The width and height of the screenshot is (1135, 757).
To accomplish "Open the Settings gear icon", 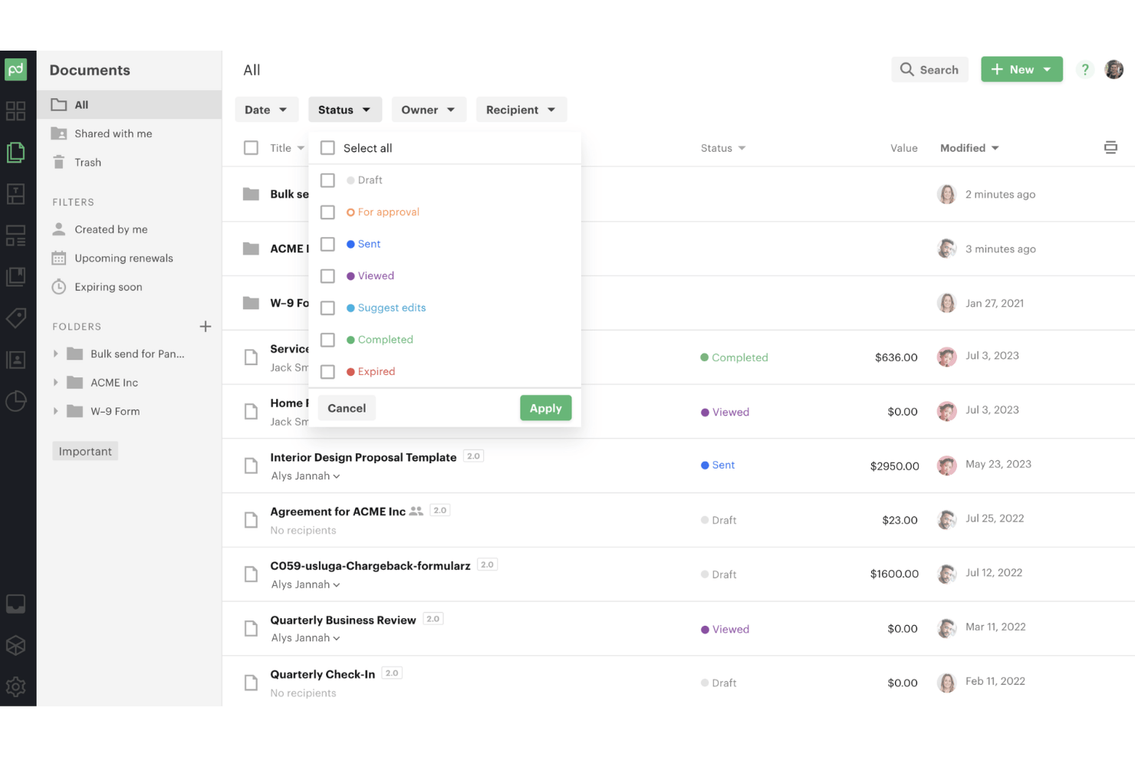I will 16,687.
